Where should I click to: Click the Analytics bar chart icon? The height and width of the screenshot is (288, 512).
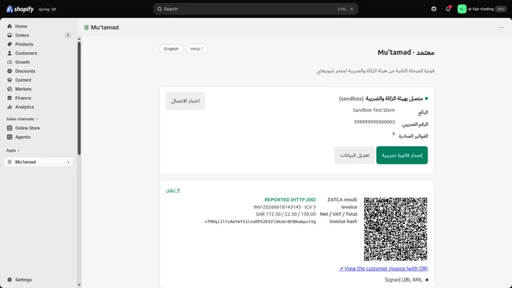[x=10, y=107]
